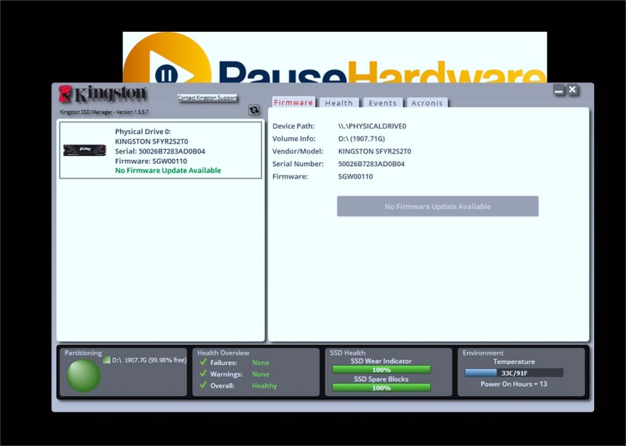
Task: Click Kingston SSD Manager version text
Action: [104, 112]
